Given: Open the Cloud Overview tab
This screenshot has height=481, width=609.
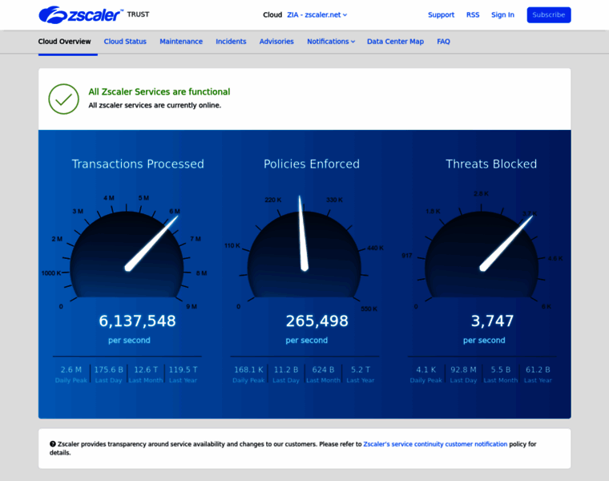Looking at the screenshot, I should 64,41.
